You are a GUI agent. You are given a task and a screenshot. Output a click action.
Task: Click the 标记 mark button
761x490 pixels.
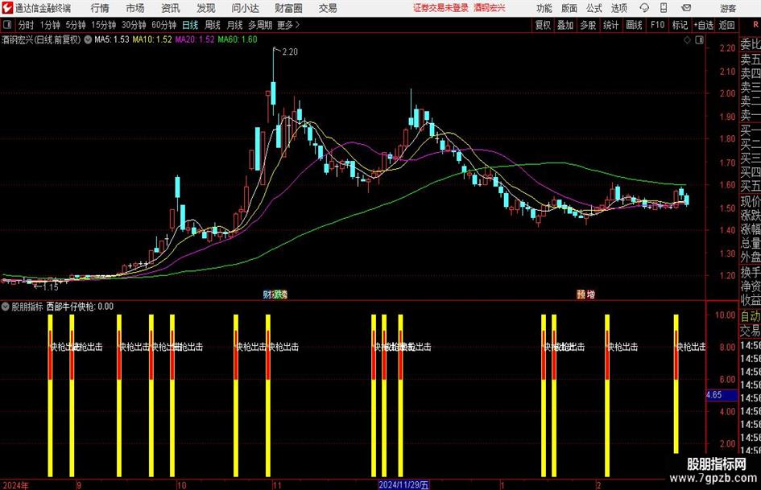(x=680, y=25)
